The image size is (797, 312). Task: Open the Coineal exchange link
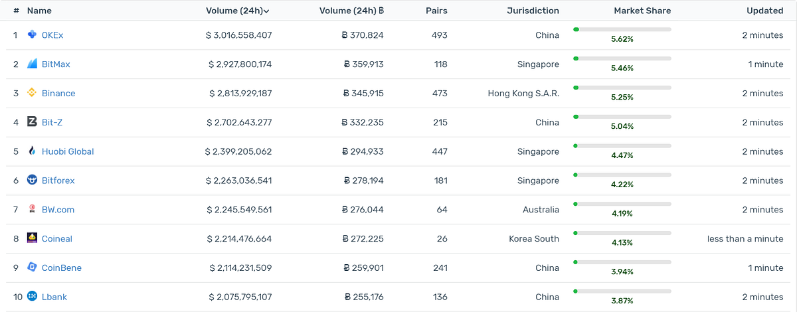pos(57,239)
